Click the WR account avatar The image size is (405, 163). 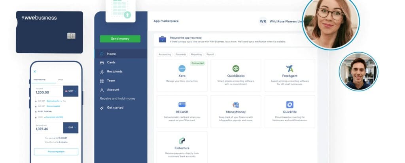(263, 21)
